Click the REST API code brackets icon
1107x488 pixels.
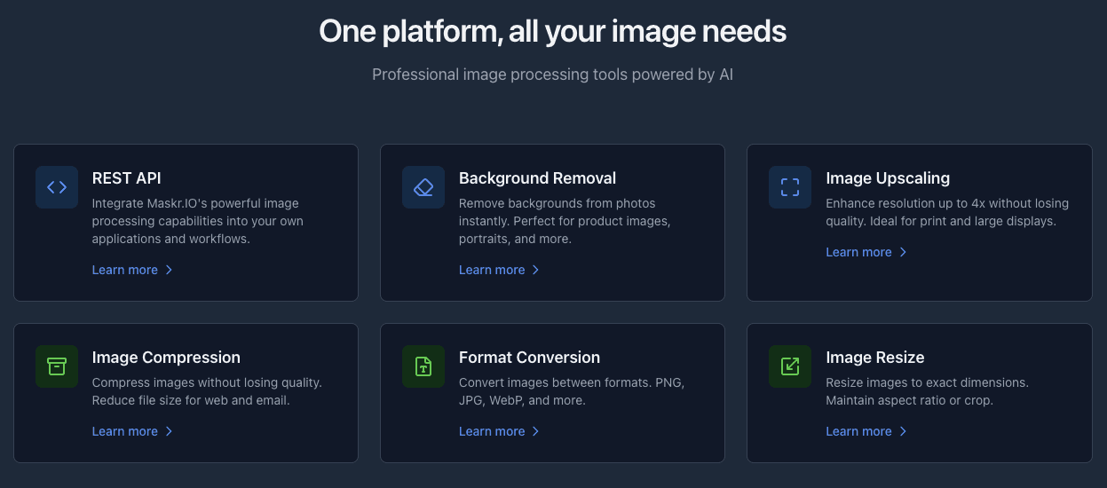tap(57, 187)
